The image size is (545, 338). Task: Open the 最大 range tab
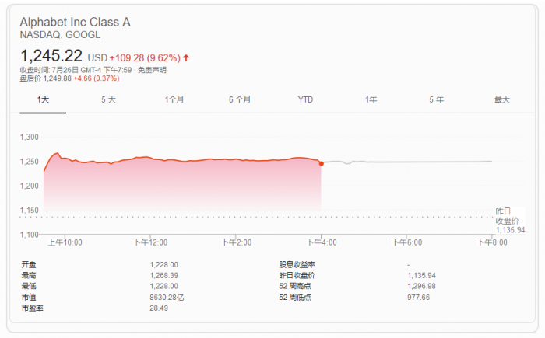[502, 100]
